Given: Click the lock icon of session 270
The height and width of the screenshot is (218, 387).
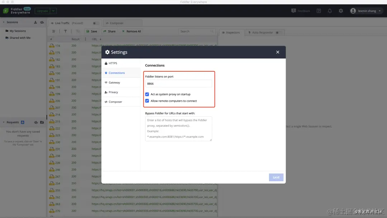Looking at the screenshot, I should 52,211.
